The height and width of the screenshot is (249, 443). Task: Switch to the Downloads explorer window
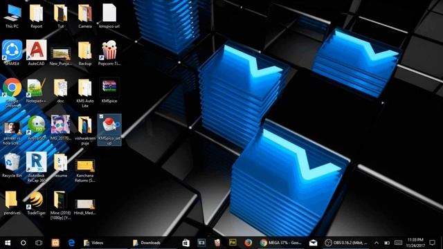[154, 243]
